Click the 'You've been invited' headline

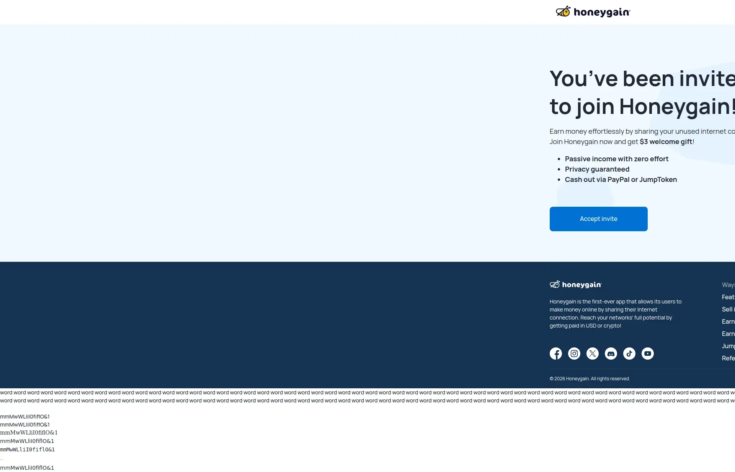[x=642, y=79]
